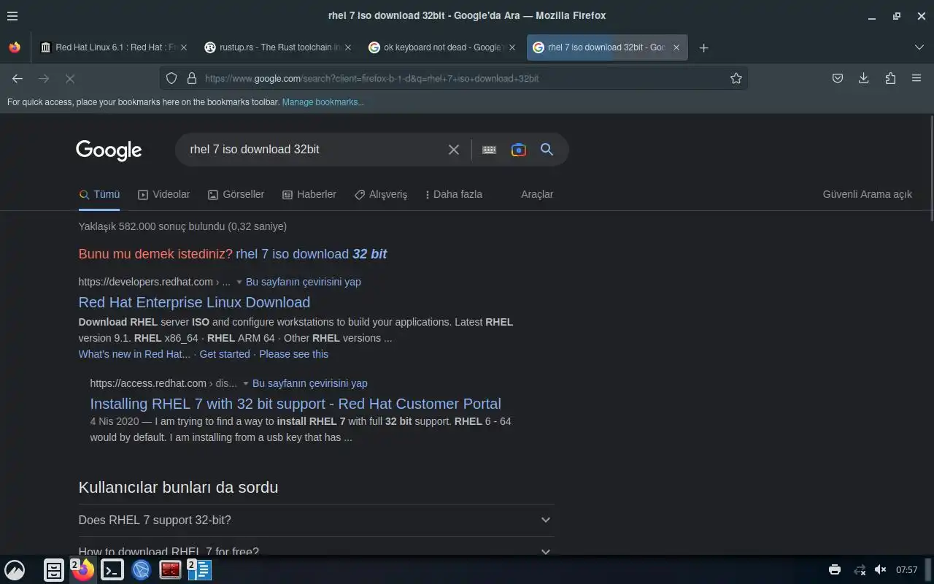Click the printer tray icon
The height and width of the screenshot is (584, 934).
point(835,569)
